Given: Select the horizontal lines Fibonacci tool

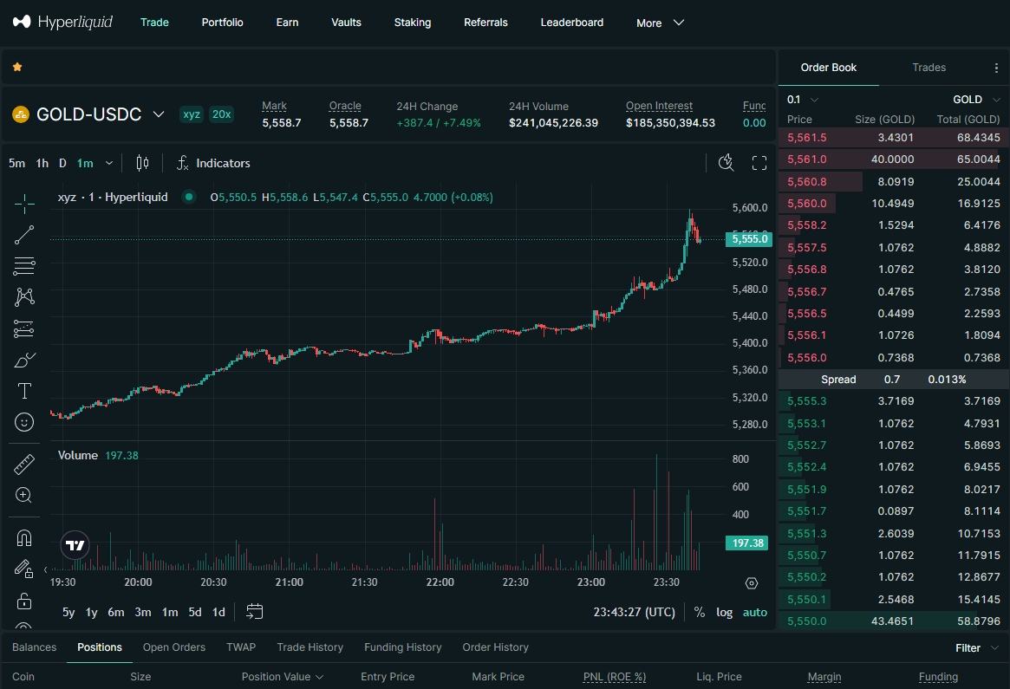Looking at the screenshot, I should coord(23,266).
